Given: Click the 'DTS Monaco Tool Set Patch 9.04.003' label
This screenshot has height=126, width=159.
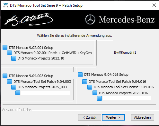Looking at the screenshot, I should point(42,82).
